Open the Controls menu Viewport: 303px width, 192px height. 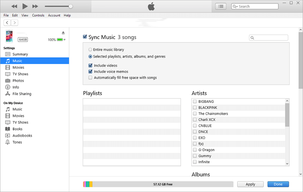[x=38, y=15]
